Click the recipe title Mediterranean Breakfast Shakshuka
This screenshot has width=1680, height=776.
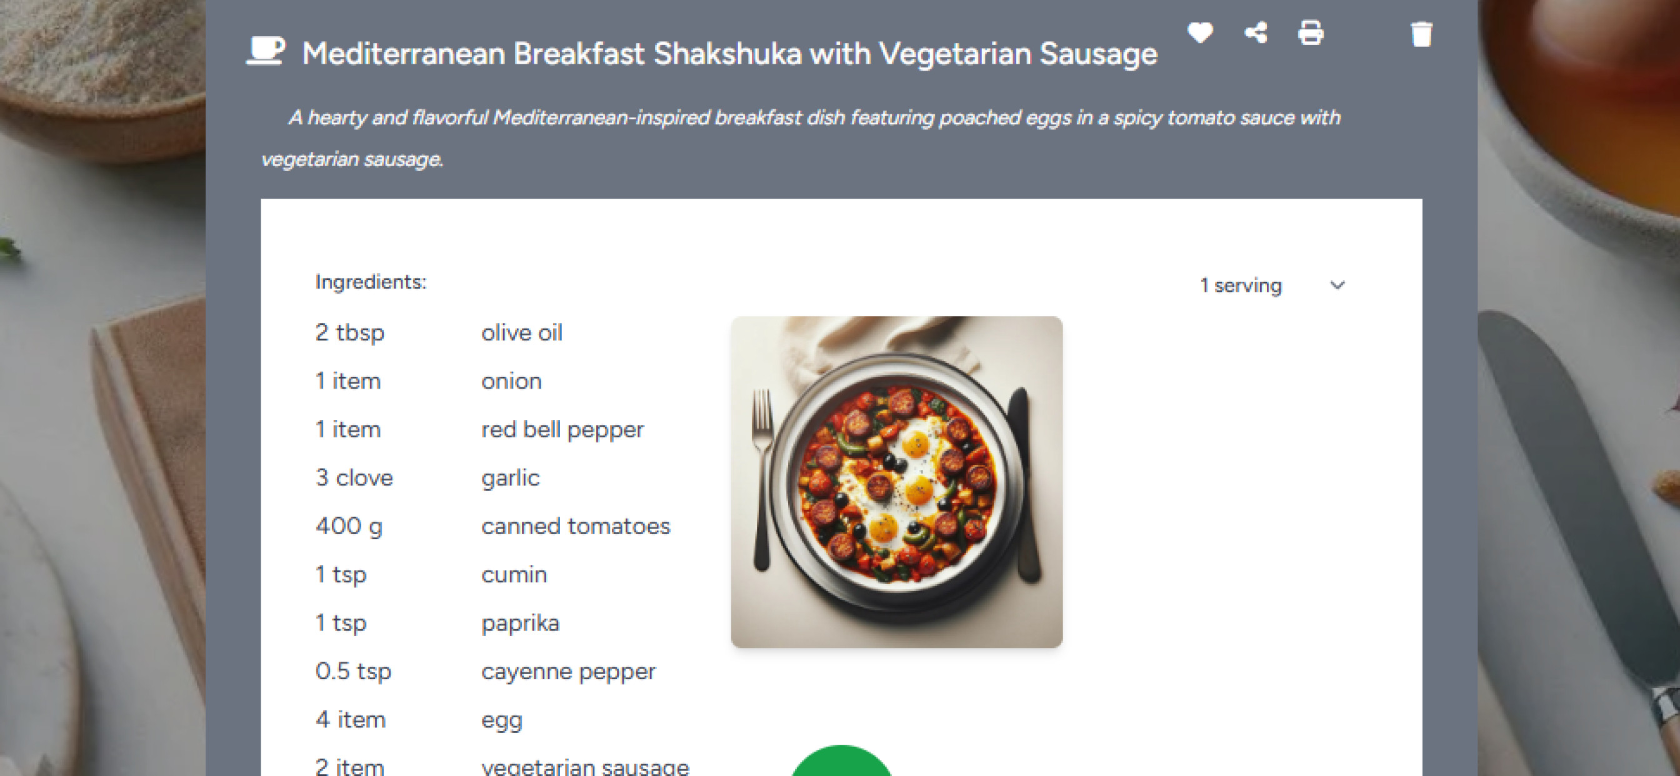[x=730, y=53]
